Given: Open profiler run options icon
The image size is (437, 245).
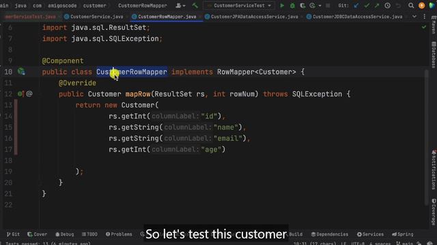Looking at the screenshot, I should click(x=313, y=5).
